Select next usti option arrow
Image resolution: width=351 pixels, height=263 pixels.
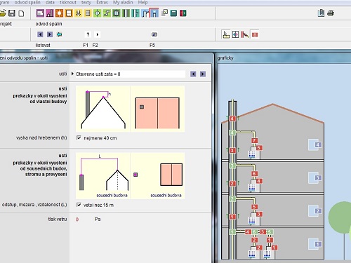tap(203, 74)
